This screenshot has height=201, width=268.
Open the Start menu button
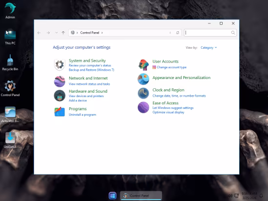click(x=113, y=196)
